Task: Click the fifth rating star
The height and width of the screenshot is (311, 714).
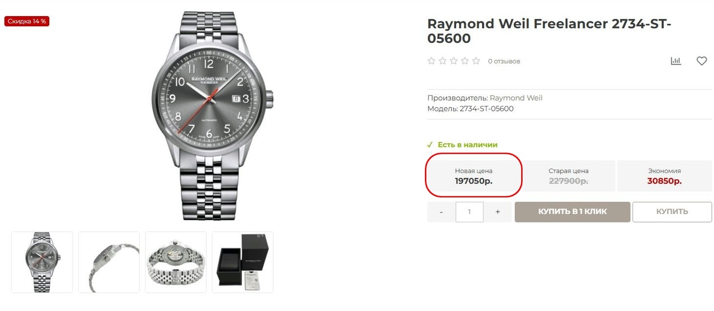Action: click(476, 61)
